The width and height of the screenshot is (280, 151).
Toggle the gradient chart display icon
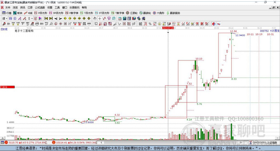(40, 19)
